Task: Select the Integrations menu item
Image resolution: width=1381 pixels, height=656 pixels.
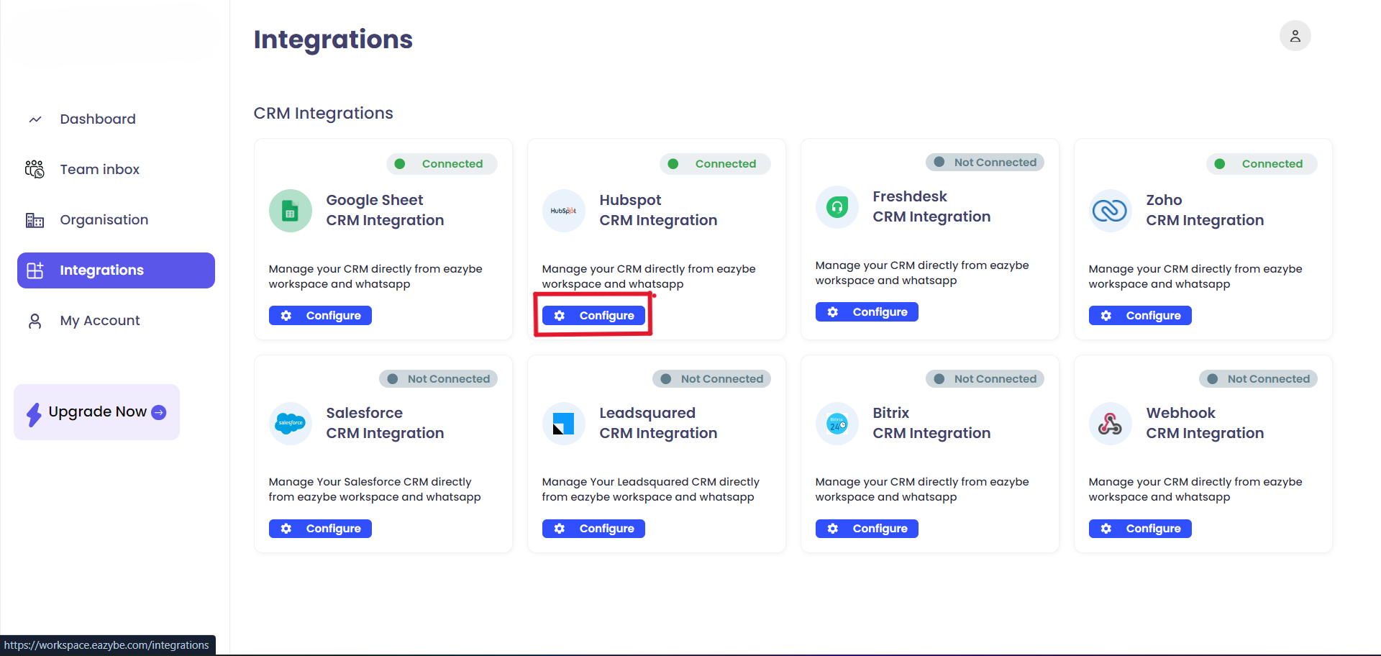Action: pyautogui.click(x=116, y=270)
